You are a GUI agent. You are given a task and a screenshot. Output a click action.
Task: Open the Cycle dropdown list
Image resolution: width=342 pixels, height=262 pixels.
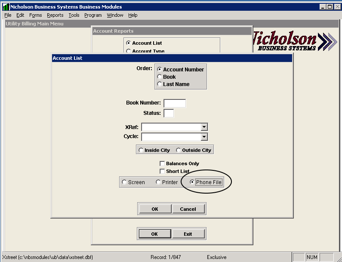tap(204, 137)
